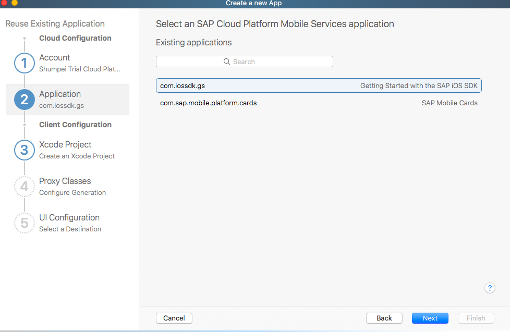Jump to the Xcode Project step label
Image resolution: width=510 pixels, height=333 pixels.
65,145
